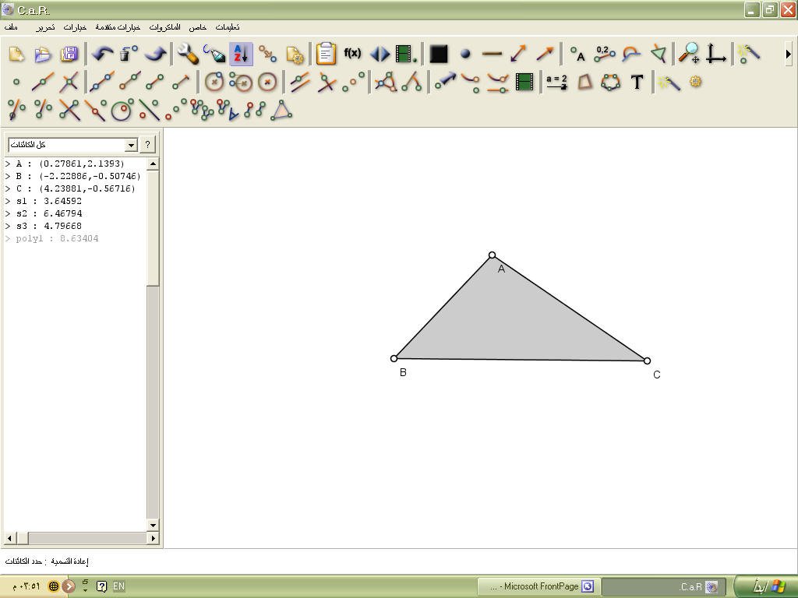Open the خيارات متقدمة menu

point(118,27)
